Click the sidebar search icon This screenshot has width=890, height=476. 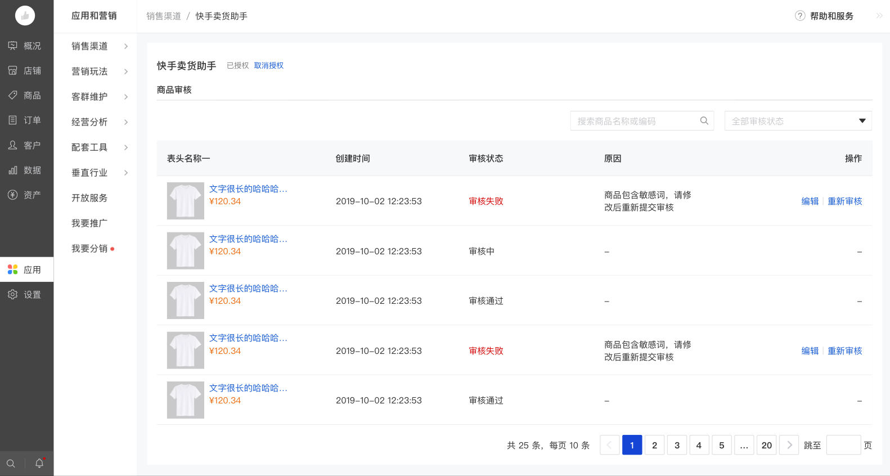pos(11,464)
